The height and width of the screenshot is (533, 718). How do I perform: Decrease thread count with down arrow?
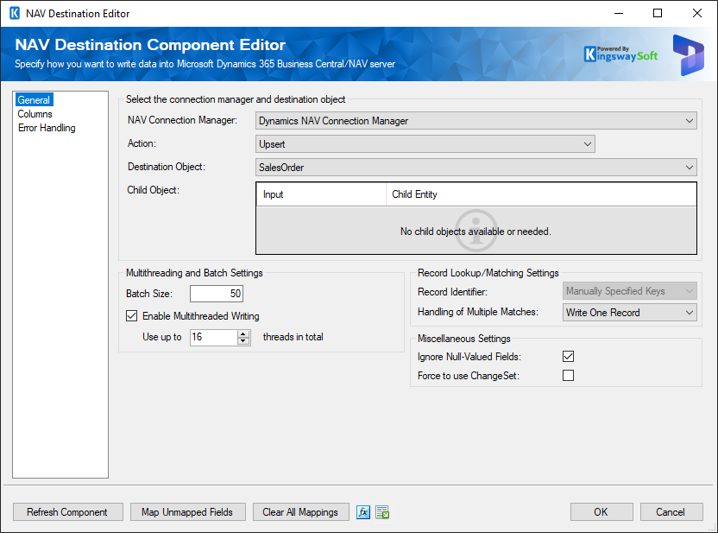tap(243, 341)
